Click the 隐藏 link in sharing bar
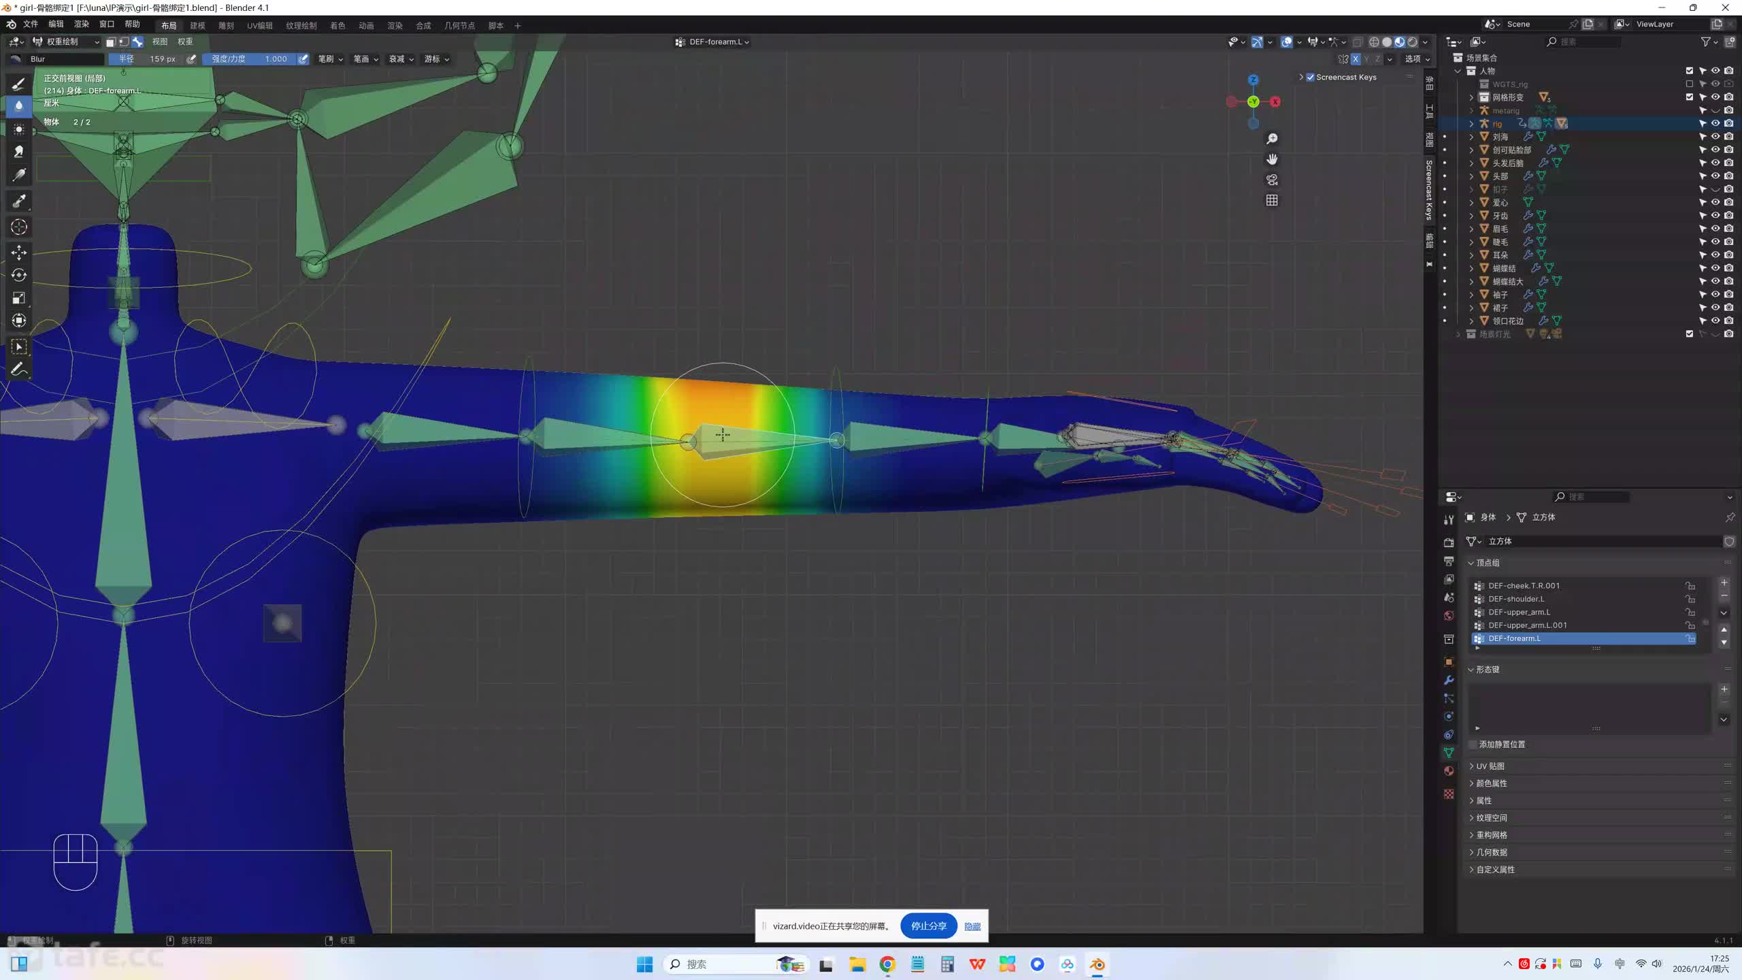The width and height of the screenshot is (1742, 980). pos(972,926)
